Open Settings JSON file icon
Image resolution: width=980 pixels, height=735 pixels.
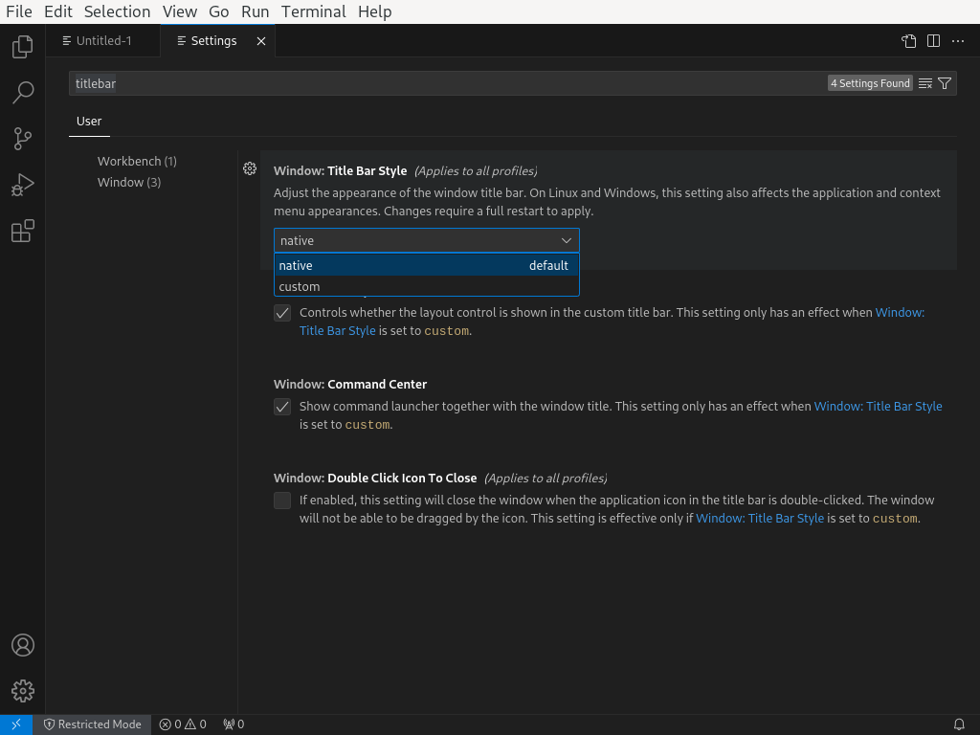pyautogui.click(x=909, y=41)
